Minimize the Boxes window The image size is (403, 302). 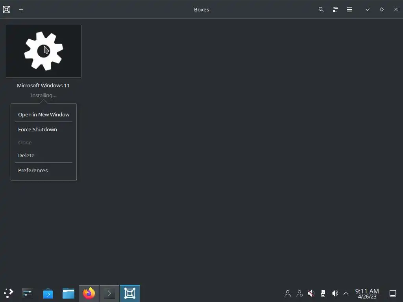[x=368, y=9]
